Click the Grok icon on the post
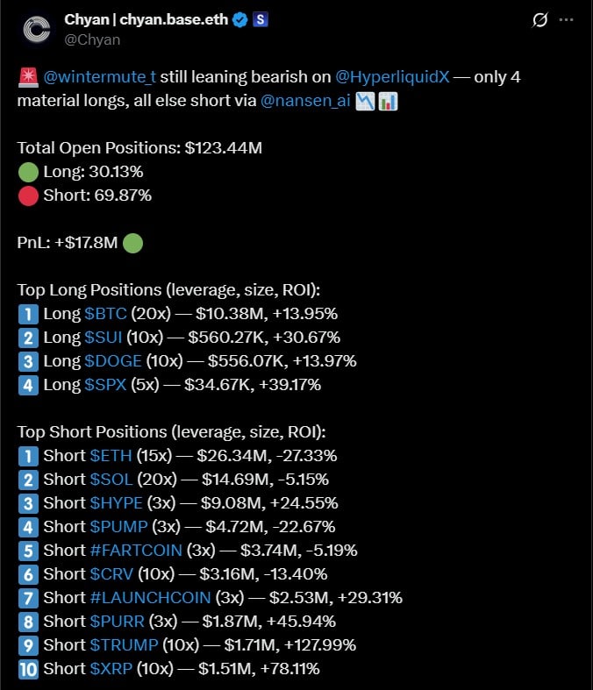 click(x=539, y=20)
